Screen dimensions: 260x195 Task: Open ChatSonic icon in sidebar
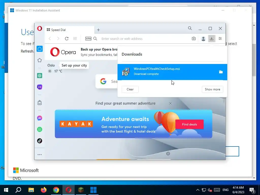(x=40, y=87)
